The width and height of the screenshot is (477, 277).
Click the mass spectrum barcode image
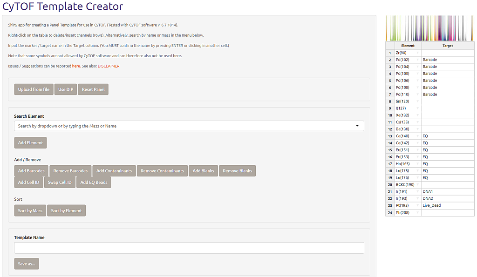(x=429, y=28)
